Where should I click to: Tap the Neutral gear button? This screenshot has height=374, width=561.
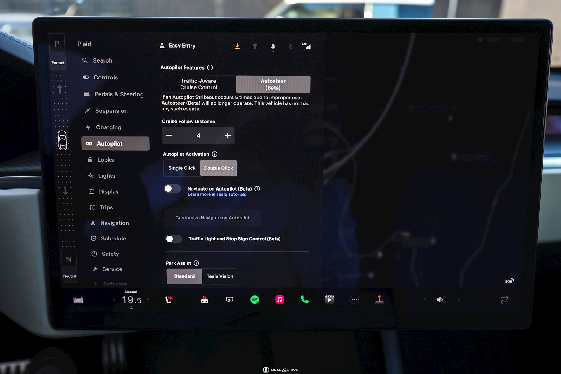pyautogui.click(x=69, y=266)
